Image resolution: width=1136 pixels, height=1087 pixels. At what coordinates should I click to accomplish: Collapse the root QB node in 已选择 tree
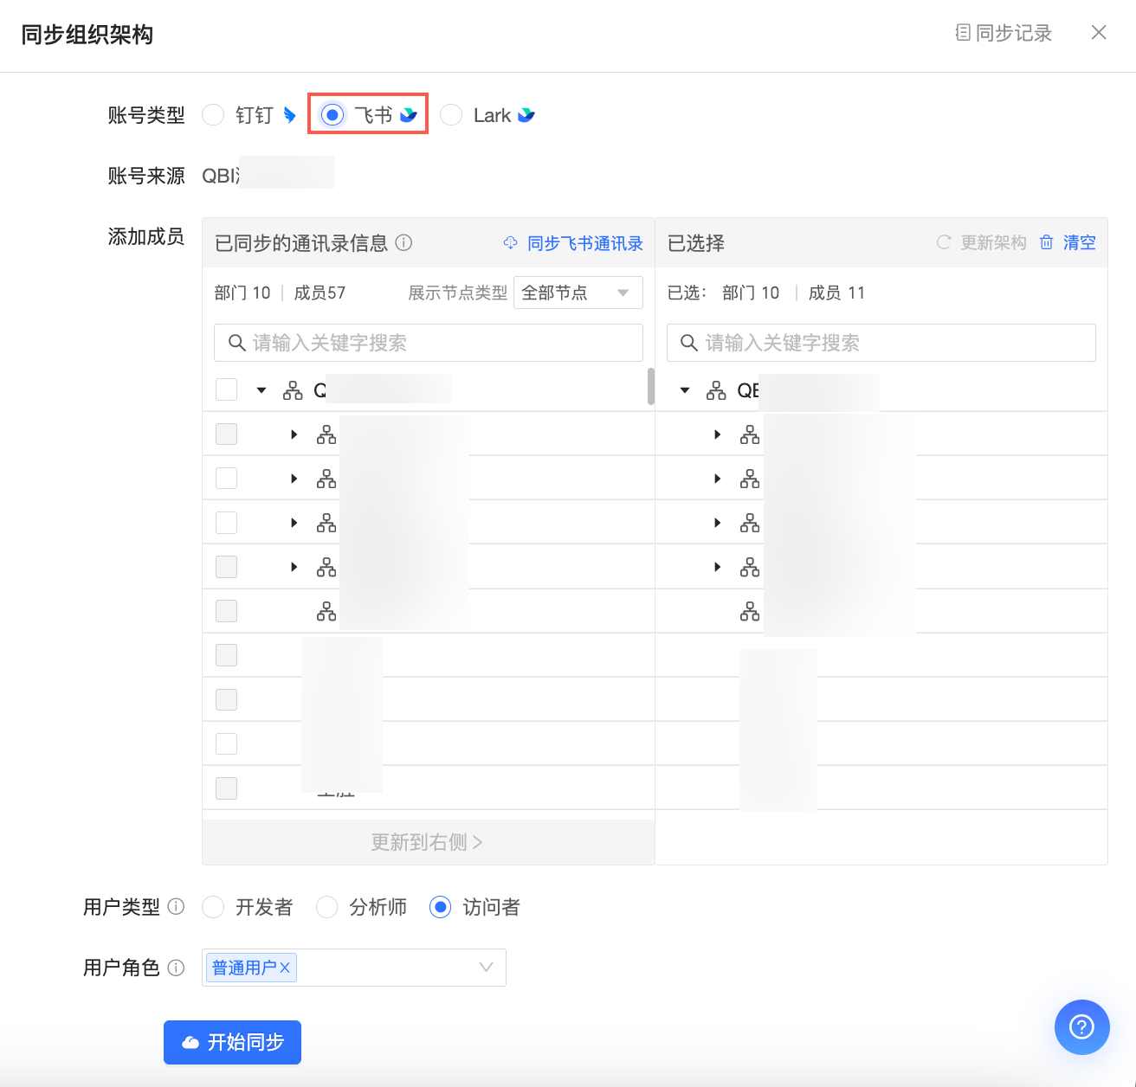click(x=685, y=390)
